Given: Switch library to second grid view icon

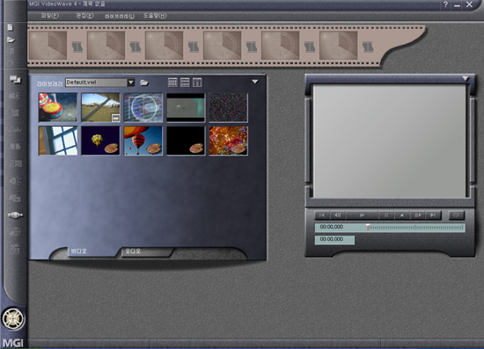Looking at the screenshot, I should 185,83.
